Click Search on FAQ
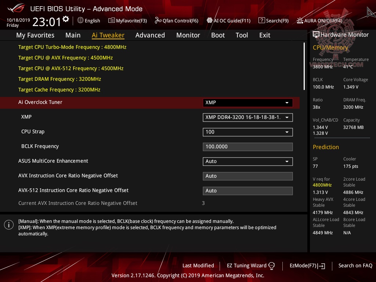Viewport: 376px width, 282px height. pos(355,265)
